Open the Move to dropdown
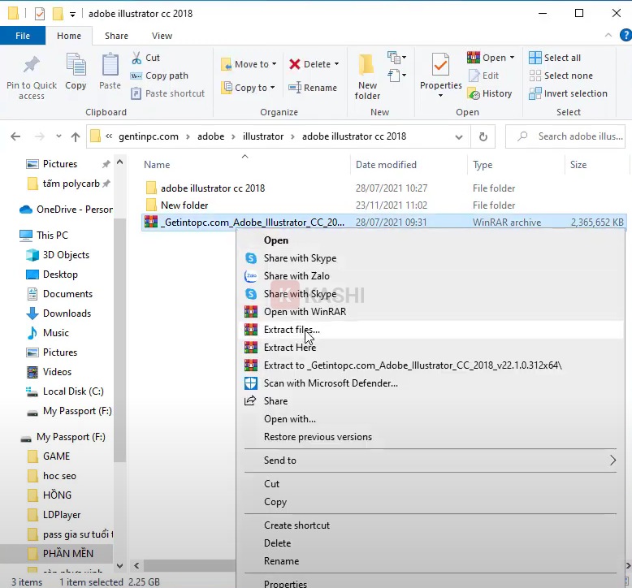 (249, 64)
